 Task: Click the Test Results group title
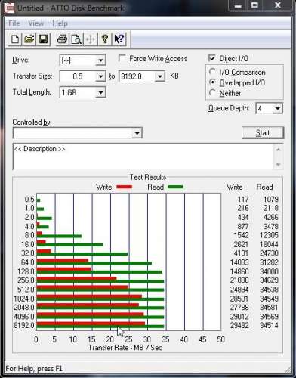[148, 177]
